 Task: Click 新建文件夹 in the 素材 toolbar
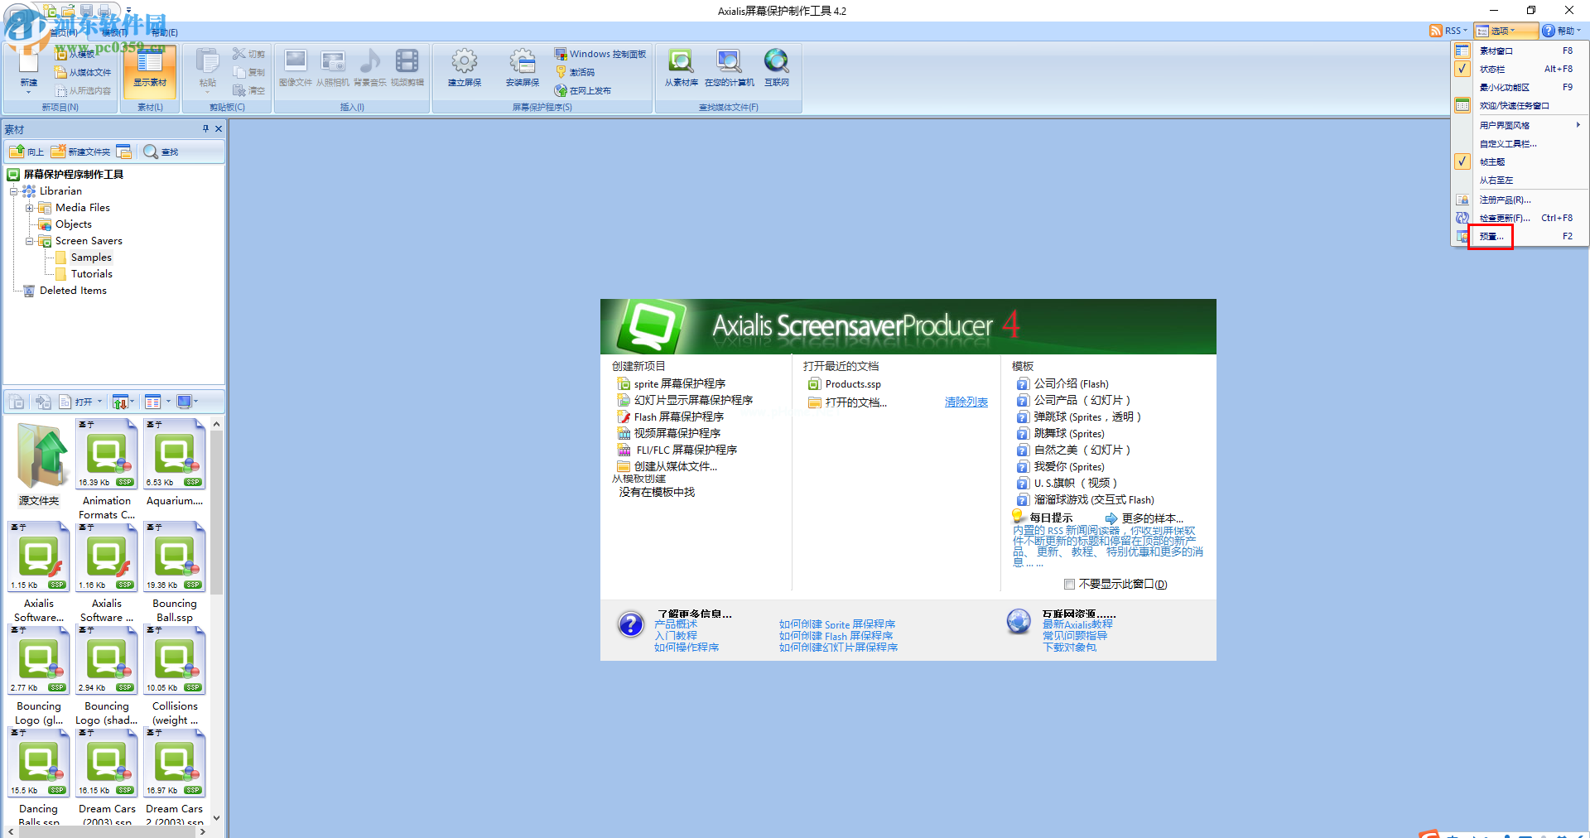pos(80,152)
